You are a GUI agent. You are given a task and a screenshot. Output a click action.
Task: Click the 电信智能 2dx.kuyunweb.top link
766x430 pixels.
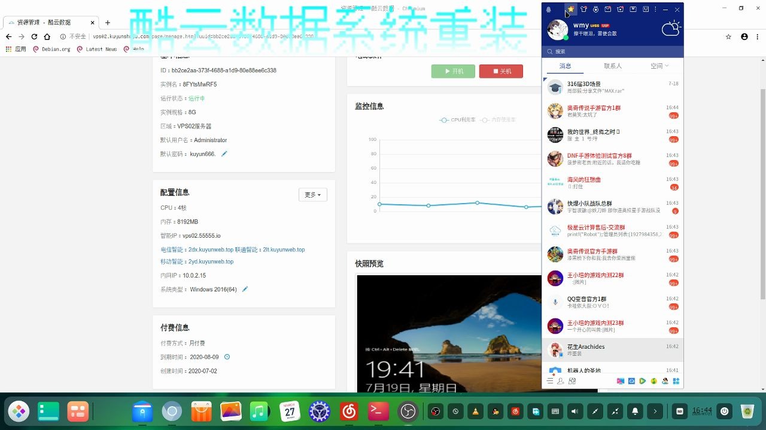pos(197,250)
